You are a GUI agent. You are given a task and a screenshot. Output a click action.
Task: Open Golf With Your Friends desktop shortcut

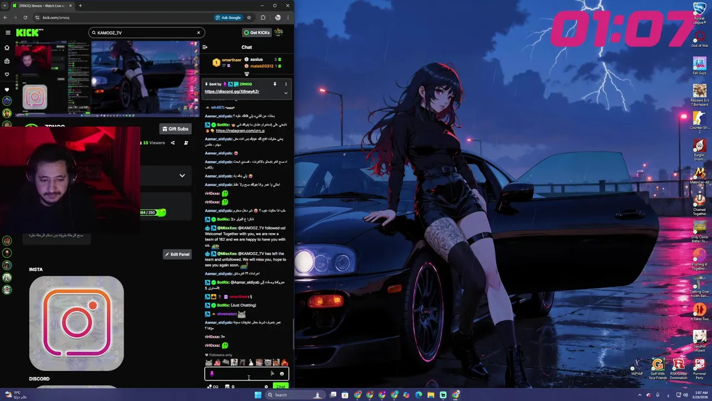657,369
